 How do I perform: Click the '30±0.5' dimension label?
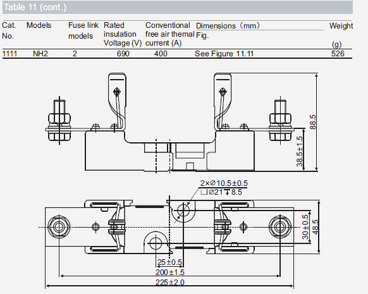click(x=305, y=227)
